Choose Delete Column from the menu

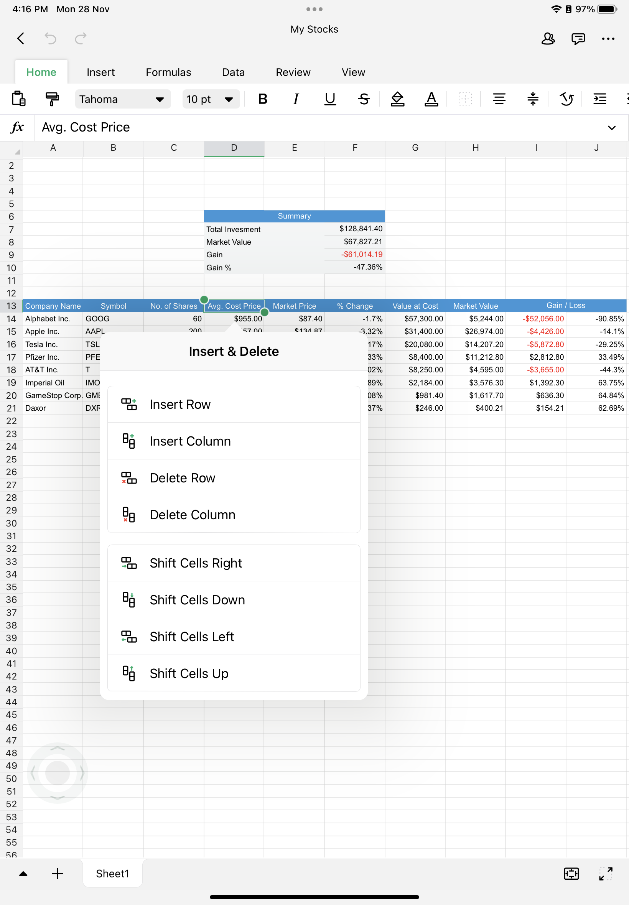click(234, 515)
